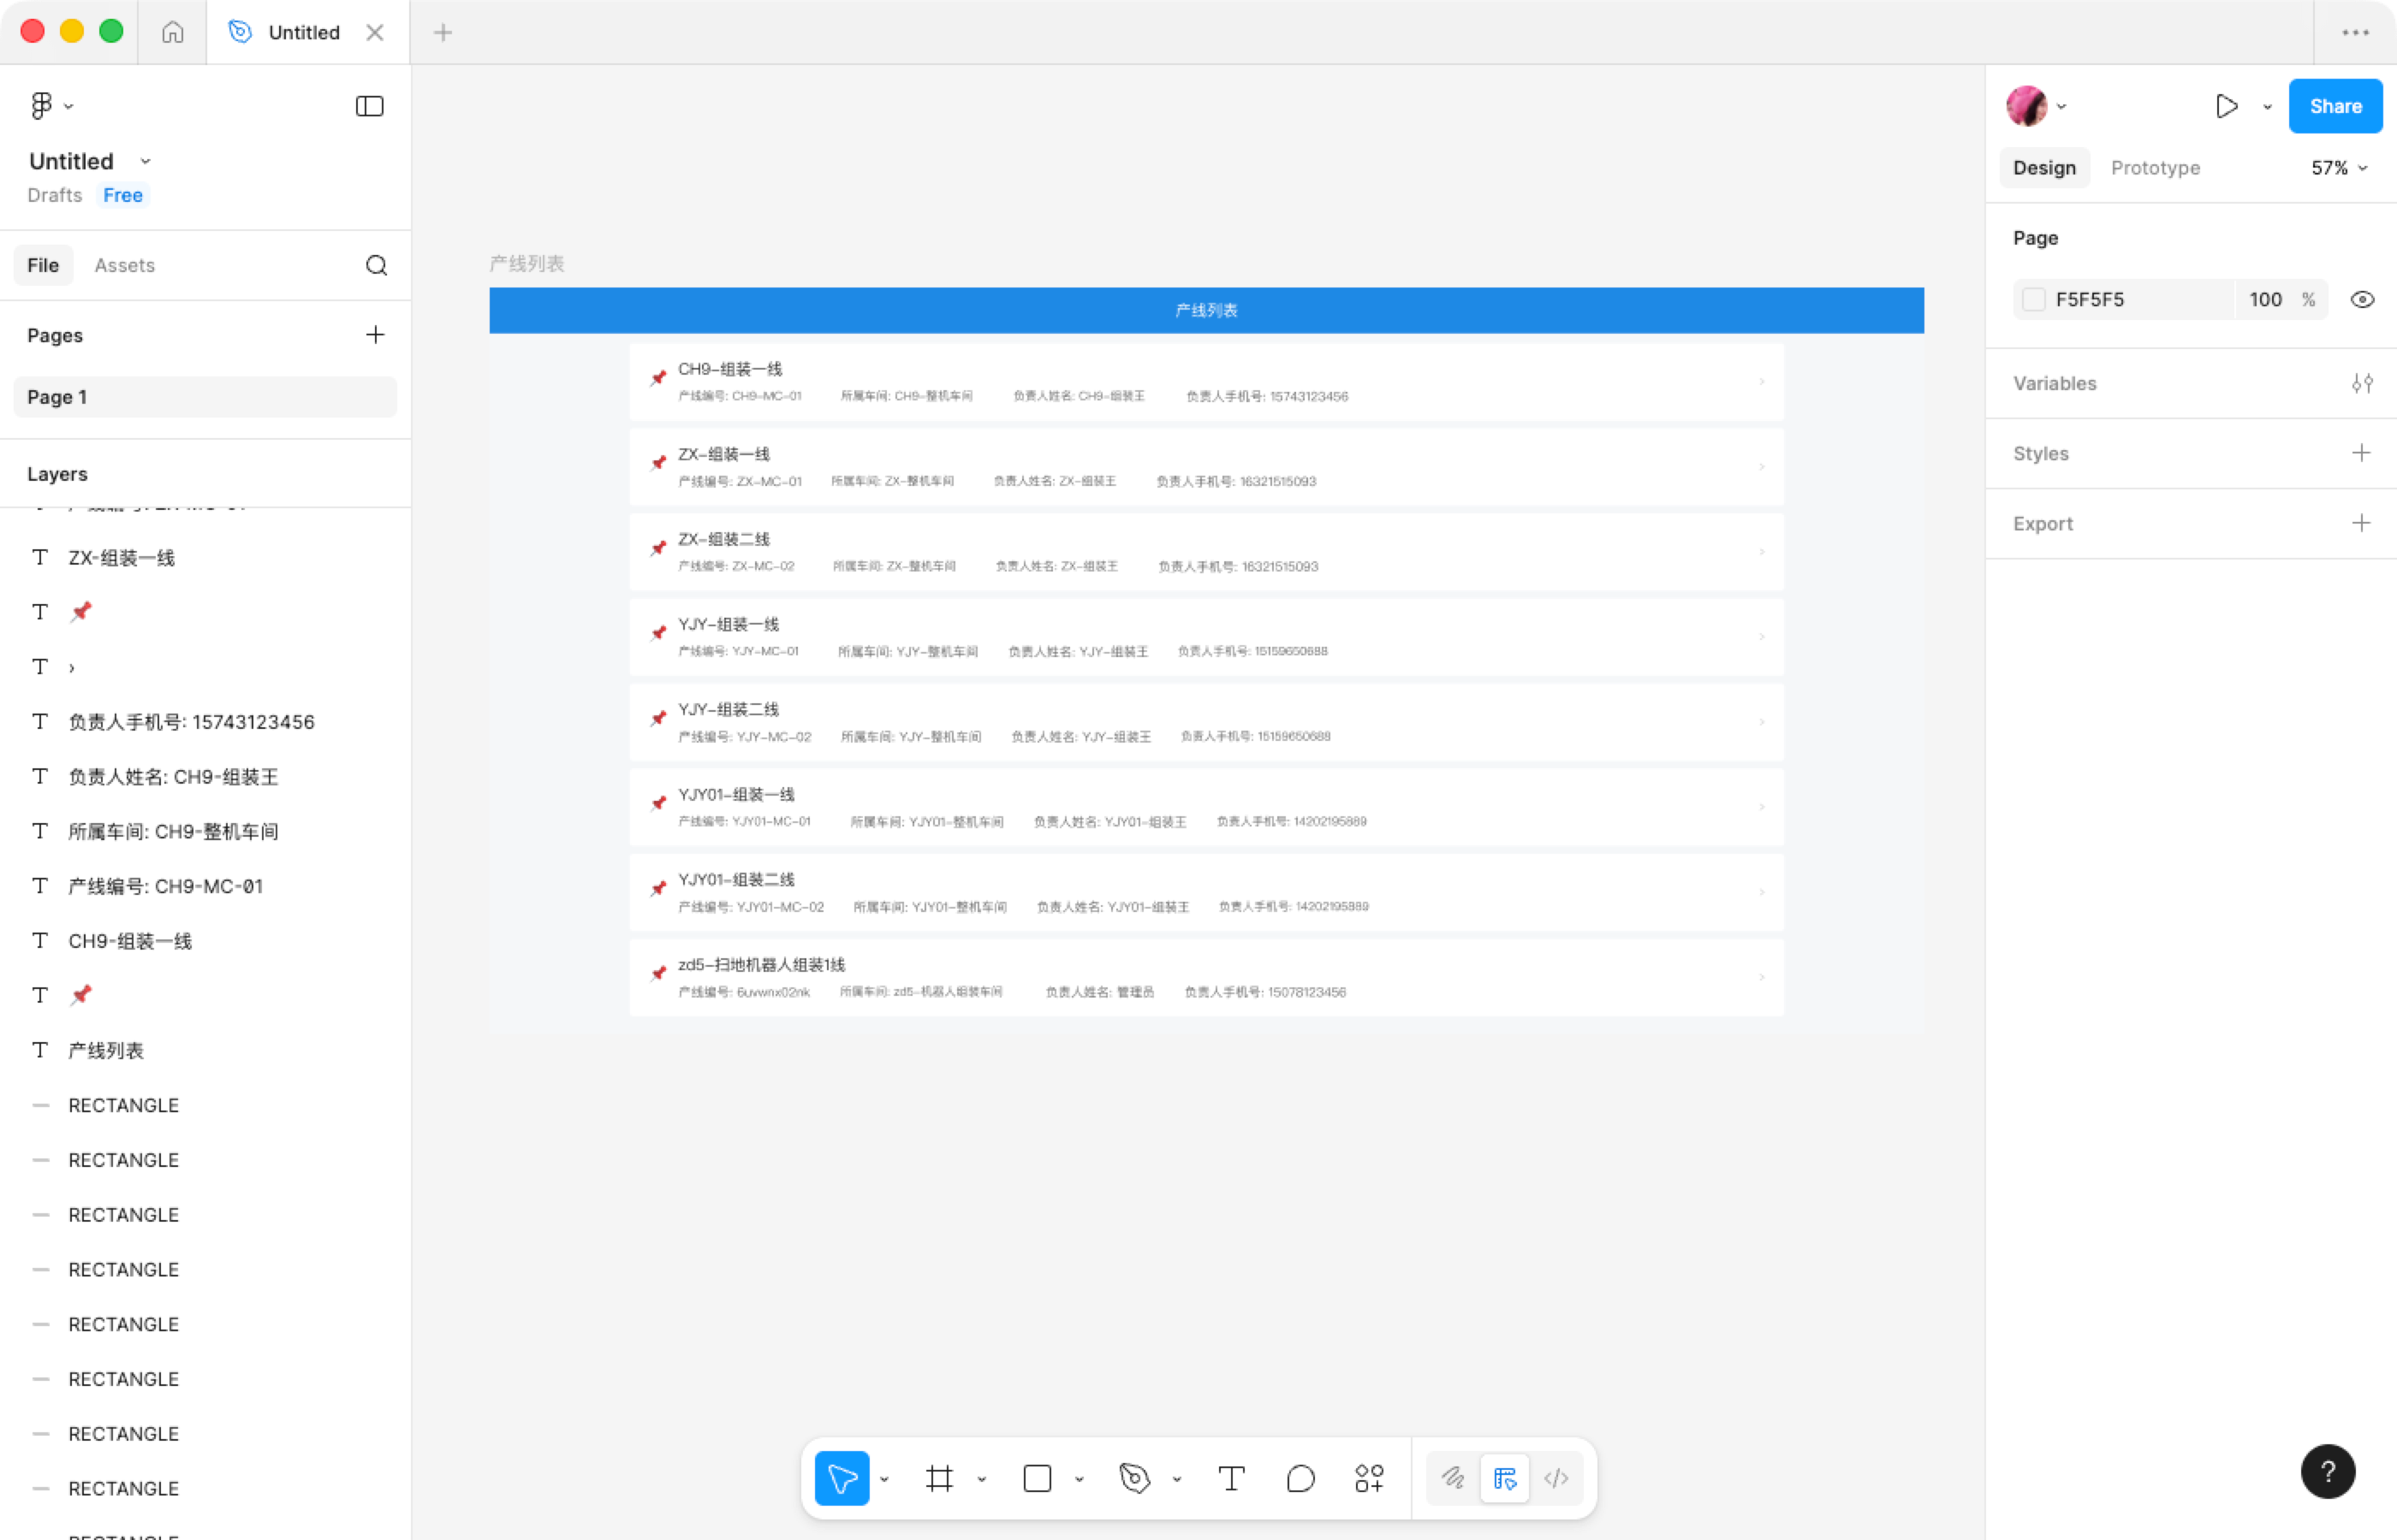Toggle page background visibility eye
2397x1540 pixels.
click(x=2361, y=300)
